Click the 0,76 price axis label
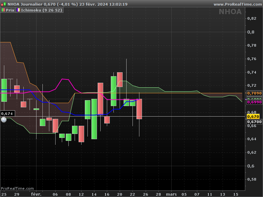The width and height of the screenshot is (263, 197). point(252,59)
